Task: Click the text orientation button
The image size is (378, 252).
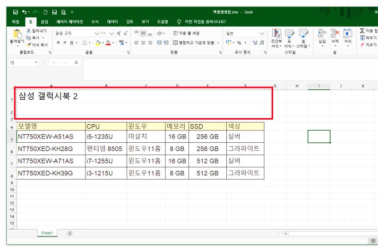Action: 160,33
